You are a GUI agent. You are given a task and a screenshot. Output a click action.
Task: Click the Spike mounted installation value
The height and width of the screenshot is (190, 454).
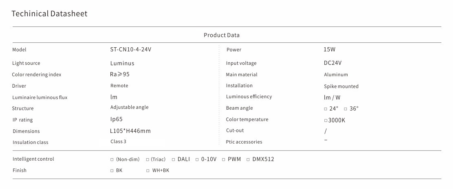point(341,86)
